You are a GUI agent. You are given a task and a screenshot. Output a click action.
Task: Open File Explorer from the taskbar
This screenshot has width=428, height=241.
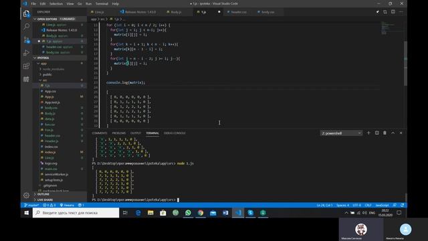tap(150, 213)
